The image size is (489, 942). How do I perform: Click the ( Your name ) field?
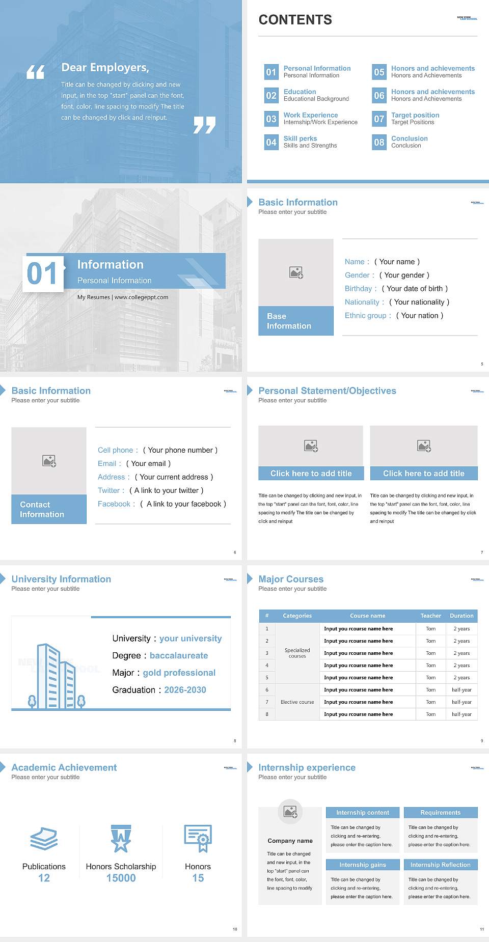(397, 262)
